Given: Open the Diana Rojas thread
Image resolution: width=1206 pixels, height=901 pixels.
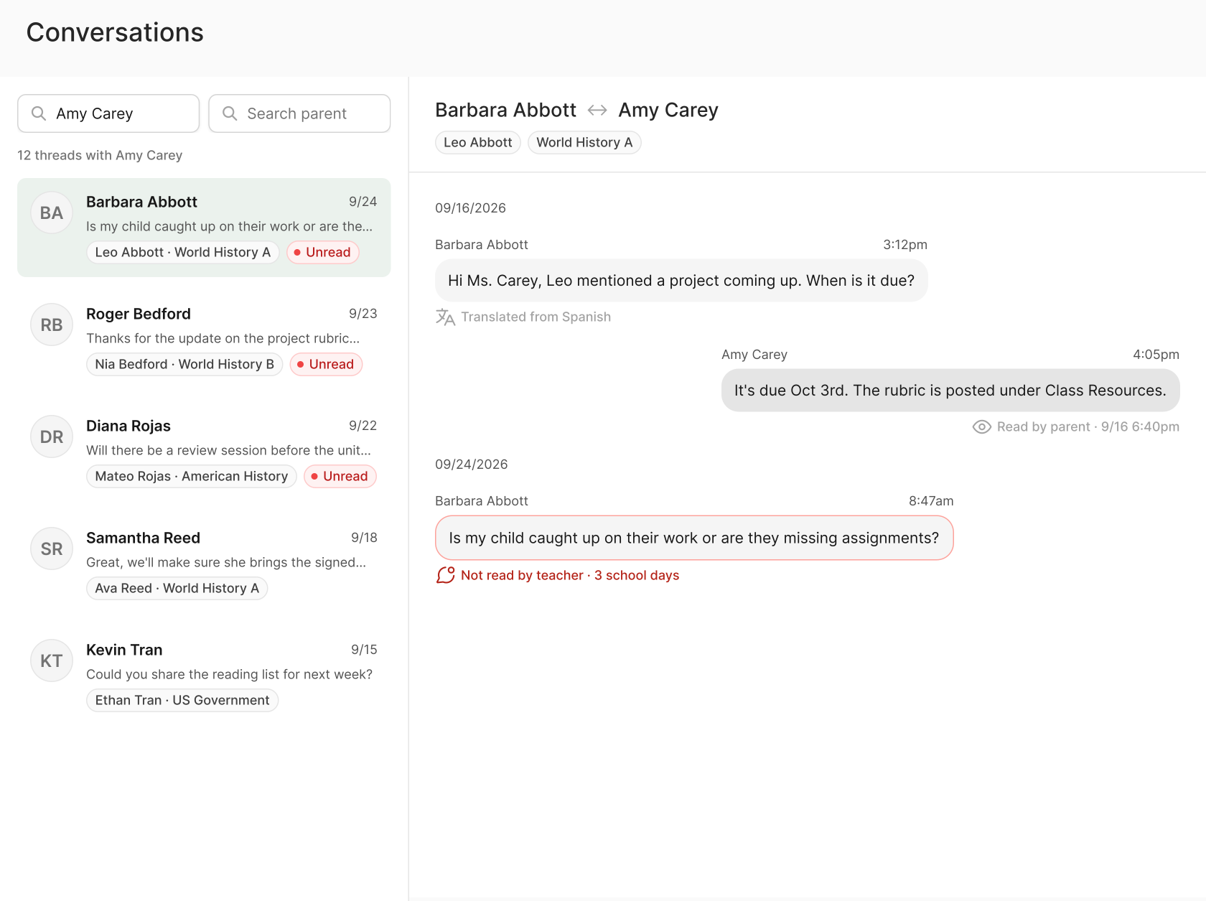Looking at the screenshot, I should pos(204,452).
